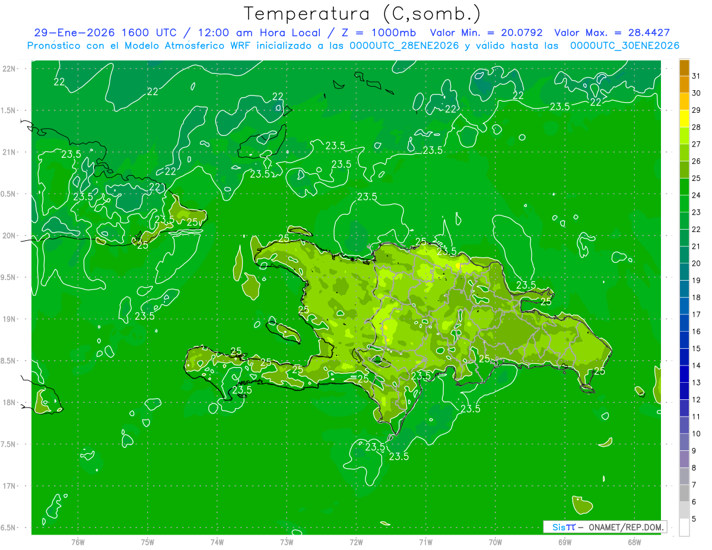
Task: Click the '20N' latitude axis label
Action: 10,236
